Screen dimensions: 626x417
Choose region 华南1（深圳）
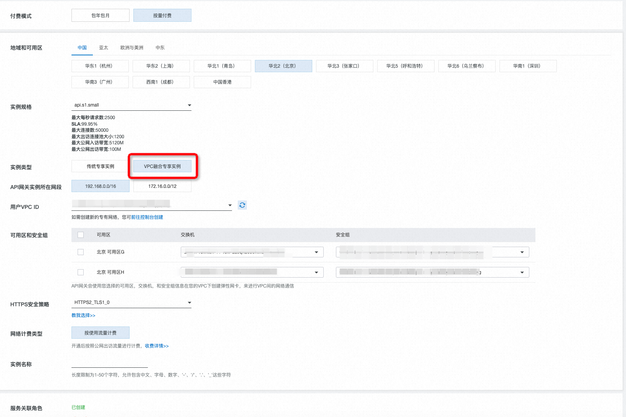528,66
